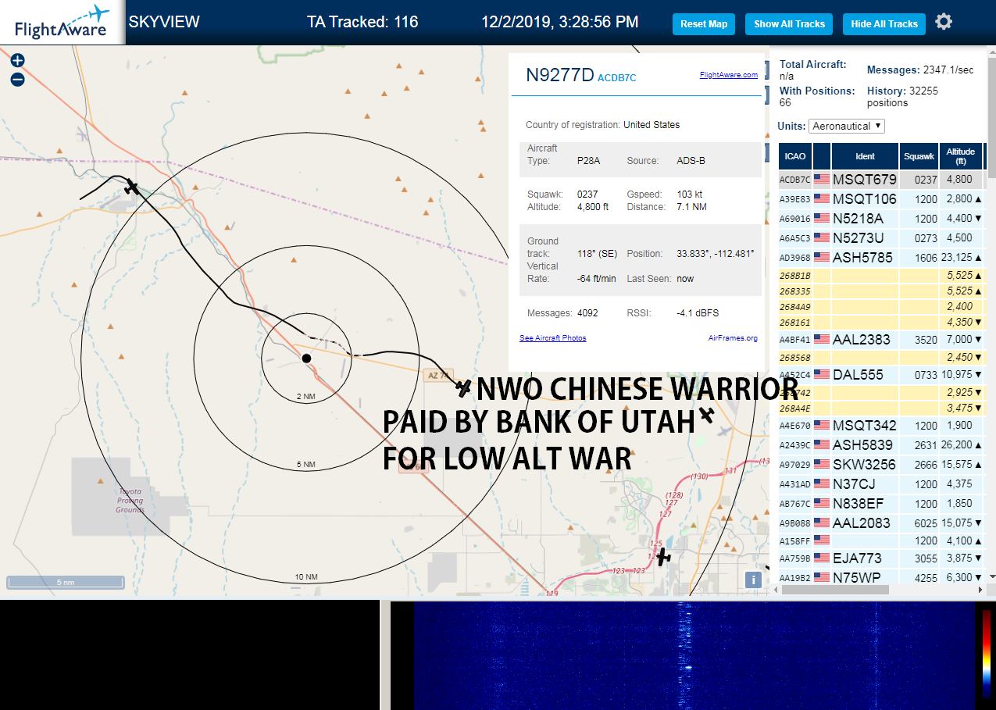
Task: Click US flag in the ASH5785 row
Action: click(x=822, y=257)
